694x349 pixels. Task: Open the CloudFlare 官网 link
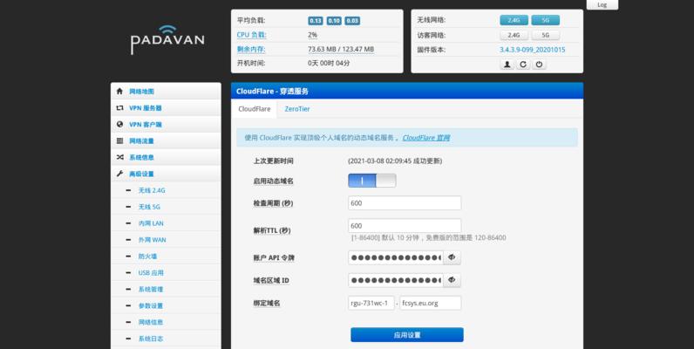coord(426,138)
